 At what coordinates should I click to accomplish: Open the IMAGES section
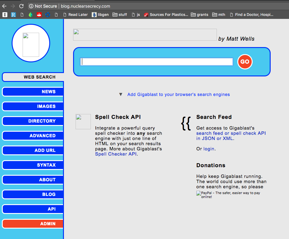(33, 106)
